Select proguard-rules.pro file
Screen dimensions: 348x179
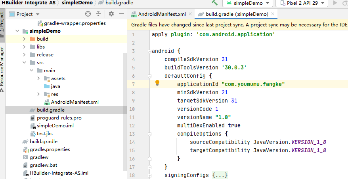59,118
